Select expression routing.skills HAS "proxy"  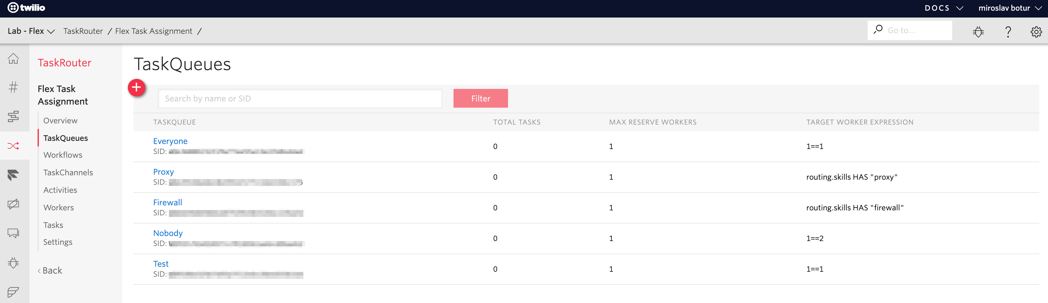[x=852, y=177]
